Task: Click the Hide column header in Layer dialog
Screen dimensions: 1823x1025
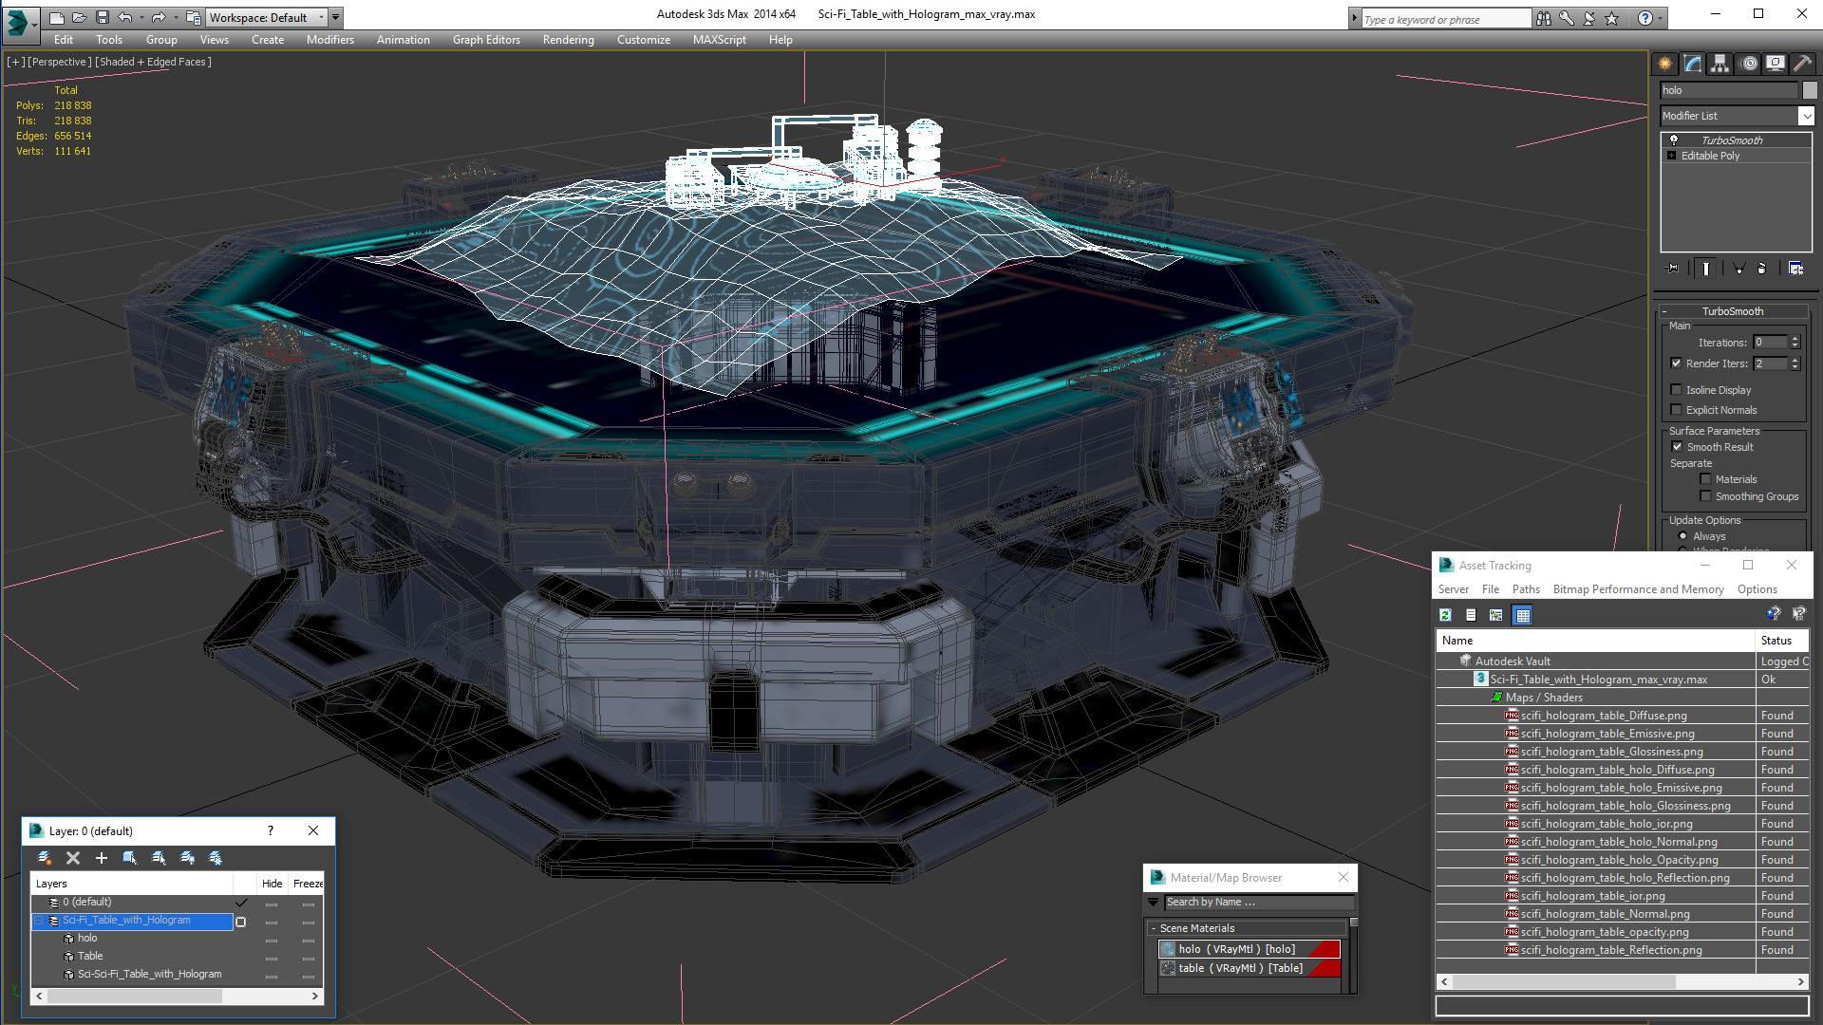Action: point(273,884)
